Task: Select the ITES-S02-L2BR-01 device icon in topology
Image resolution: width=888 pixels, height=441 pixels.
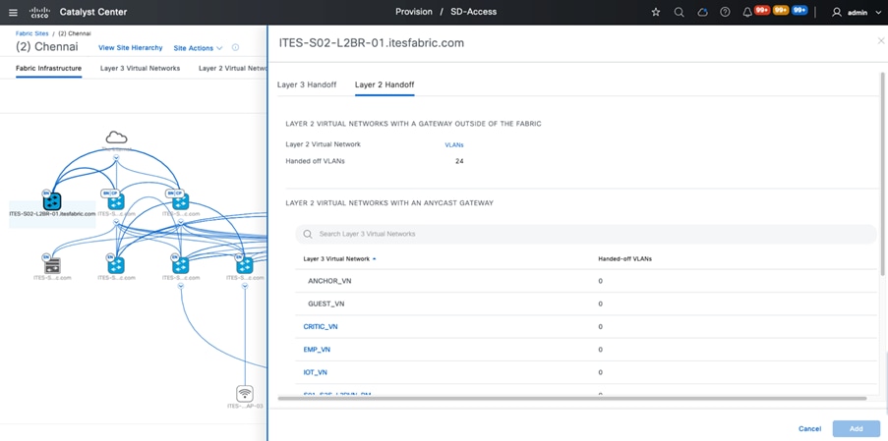Action: pos(52,200)
